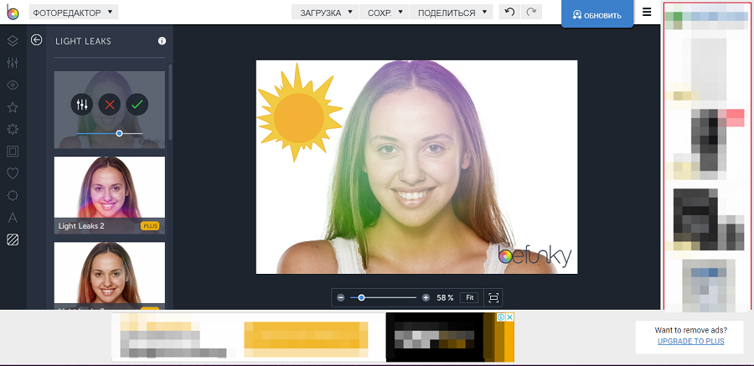Open the СОХР. save dropdown

(385, 13)
